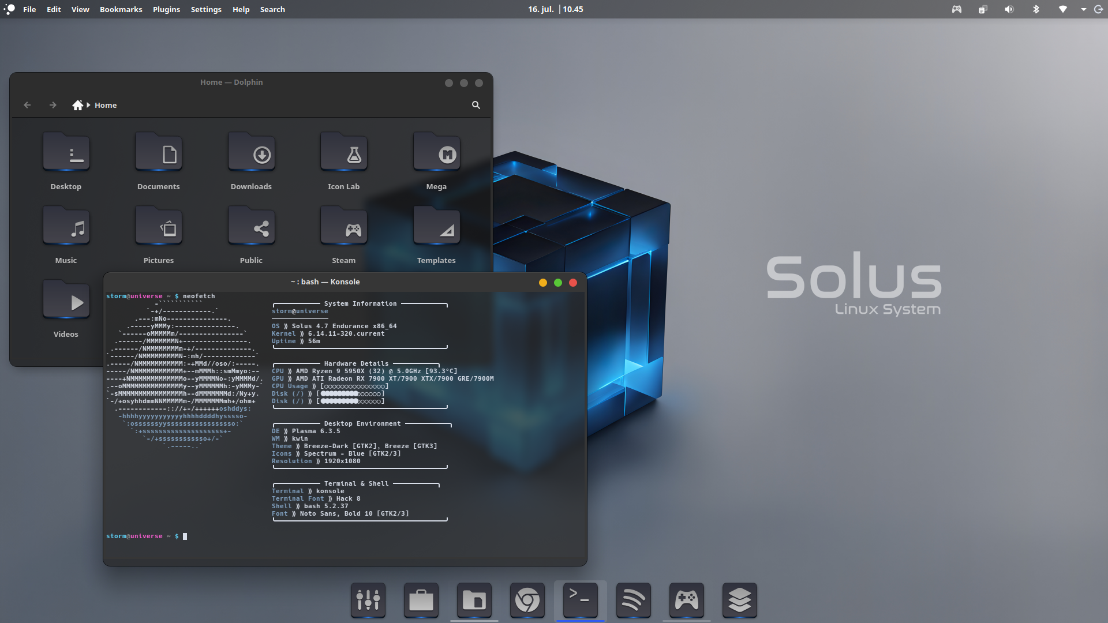Click the Konsole prompt cursor line

[x=147, y=536]
